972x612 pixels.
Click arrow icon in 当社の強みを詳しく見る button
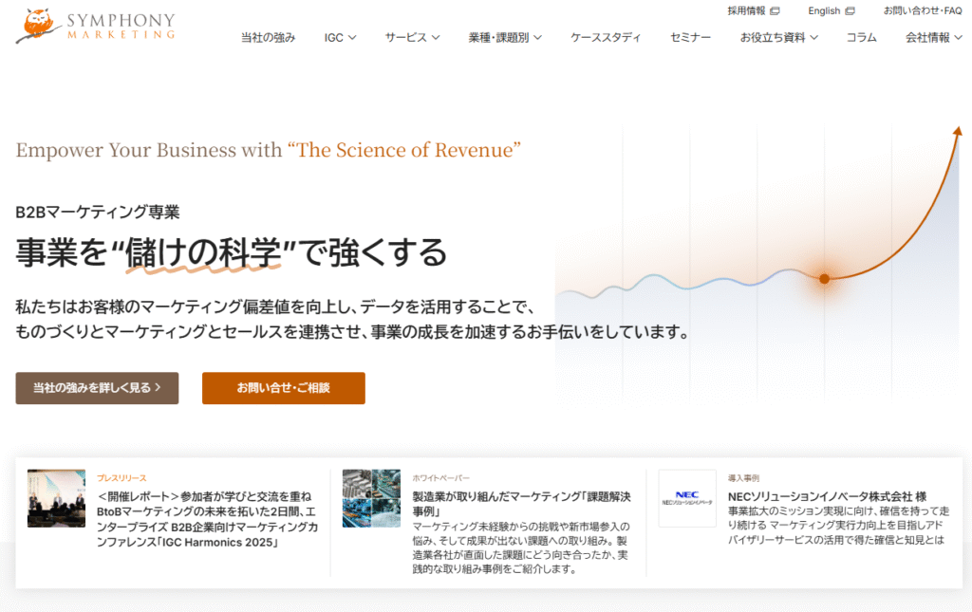[158, 388]
